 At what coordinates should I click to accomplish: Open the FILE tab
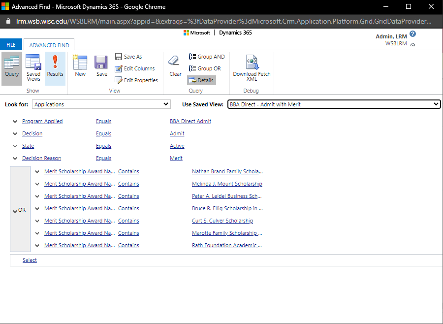click(11, 45)
